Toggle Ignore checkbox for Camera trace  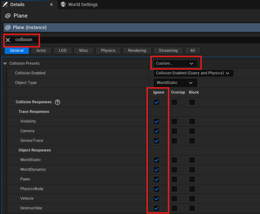coord(156,131)
